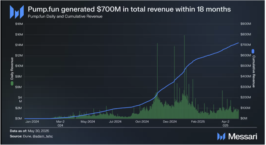Click the $500M right axis value
The width and height of the screenshot is (266, 145).
(x=245, y=66)
